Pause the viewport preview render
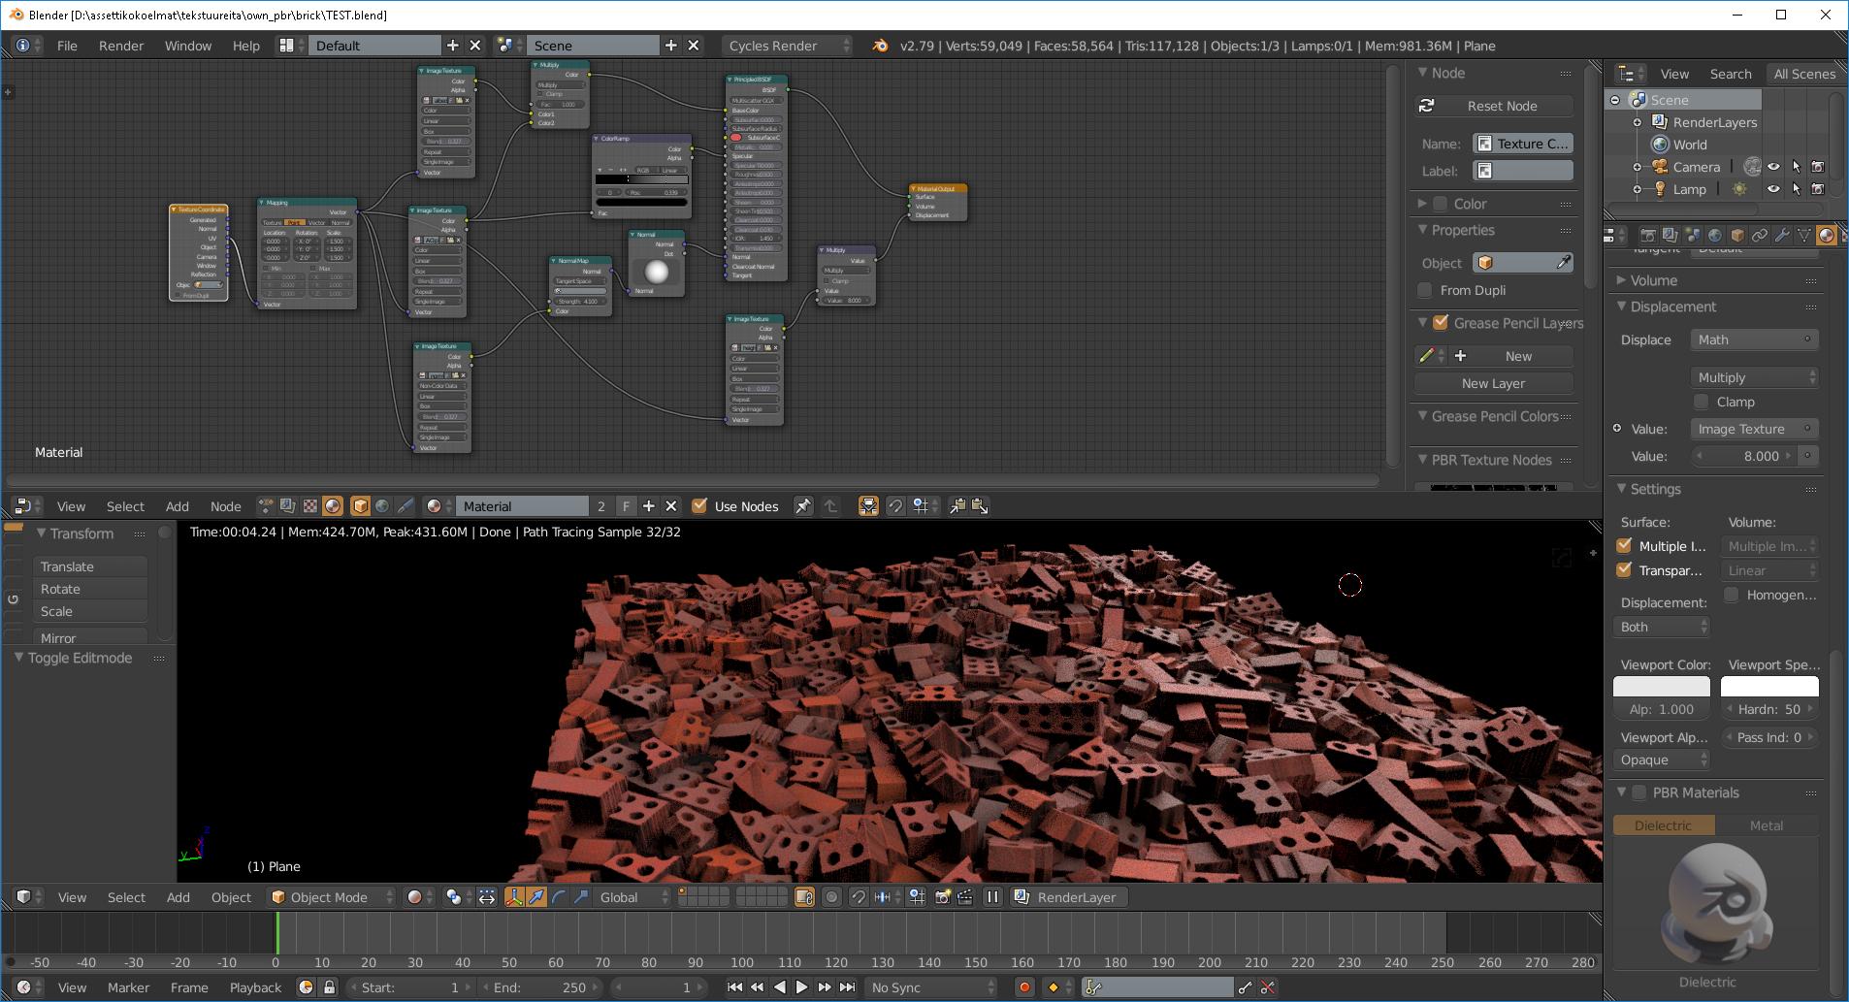Image resolution: width=1849 pixels, height=1002 pixels. pyautogui.click(x=992, y=897)
